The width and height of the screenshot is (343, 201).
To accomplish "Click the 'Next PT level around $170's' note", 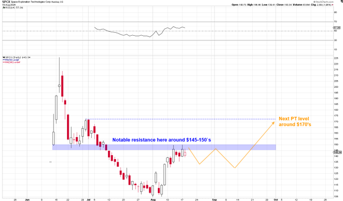I will [x=295, y=121].
